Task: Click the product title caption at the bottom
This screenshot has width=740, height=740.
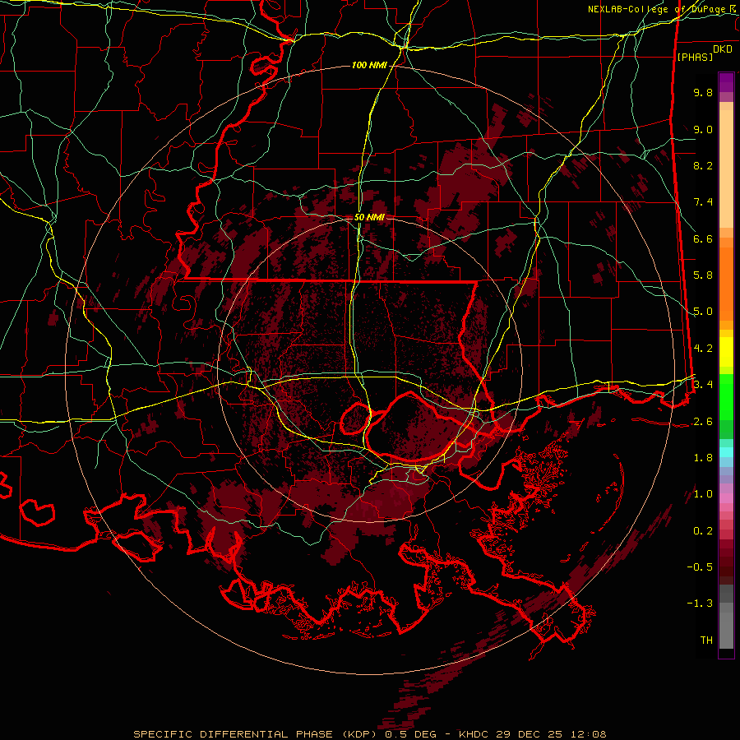Action: click(370, 734)
